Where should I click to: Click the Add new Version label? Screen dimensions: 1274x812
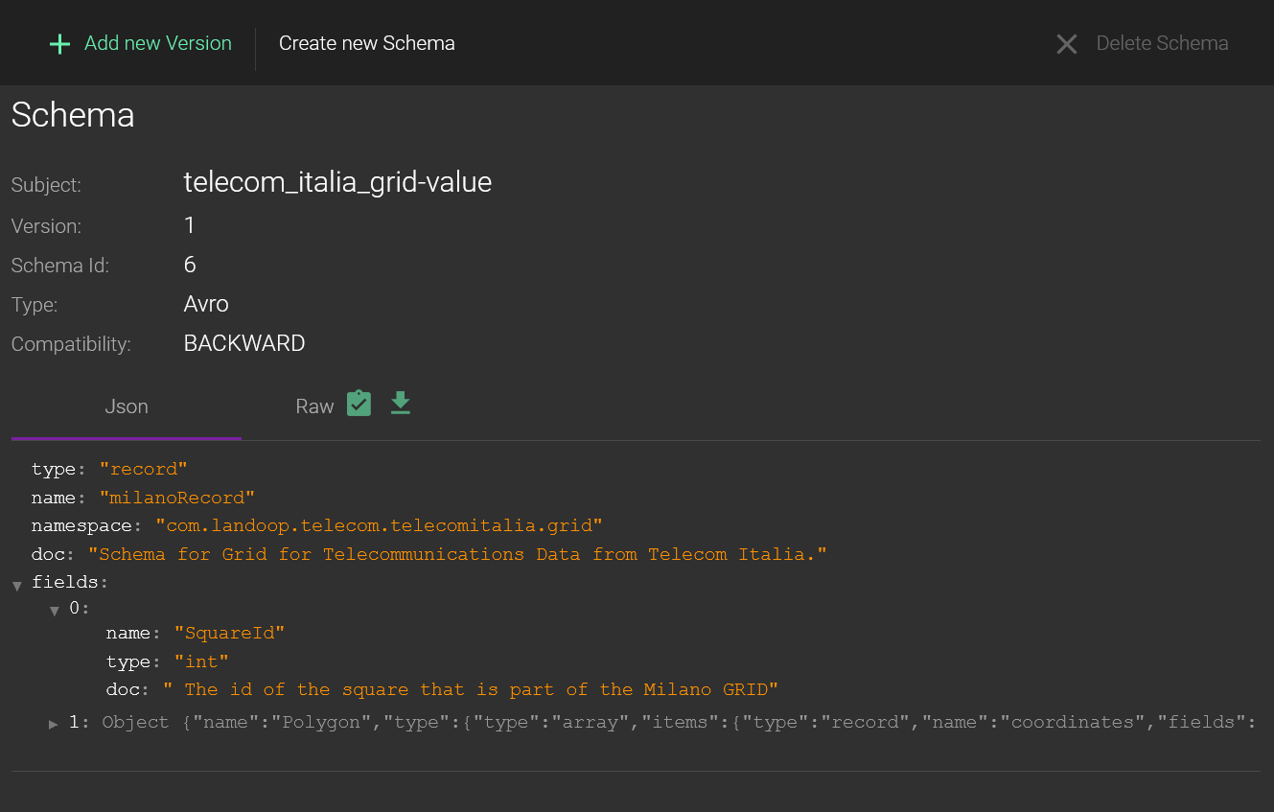click(158, 43)
